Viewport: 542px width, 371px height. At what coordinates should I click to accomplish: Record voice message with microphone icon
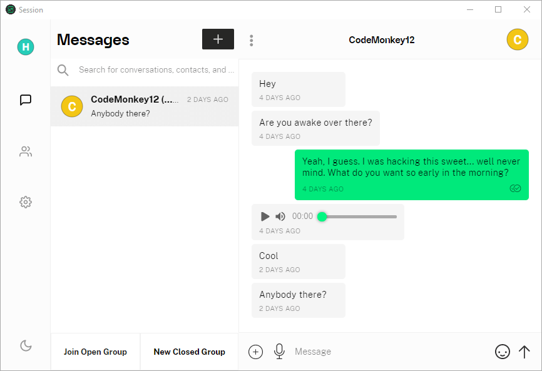tap(279, 352)
